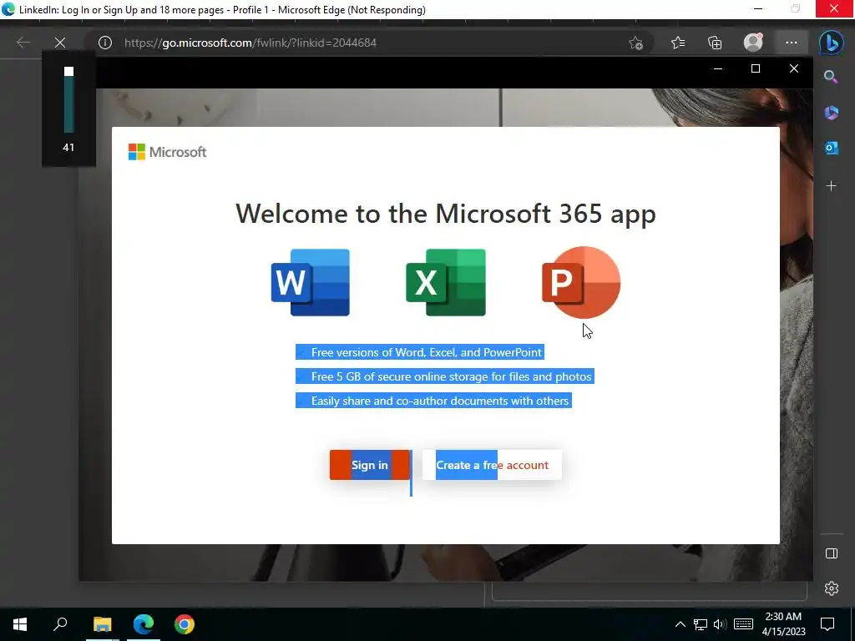Close the inner Microsoft 365 window
Screen dimensions: 855x641
(x=794, y=68)
